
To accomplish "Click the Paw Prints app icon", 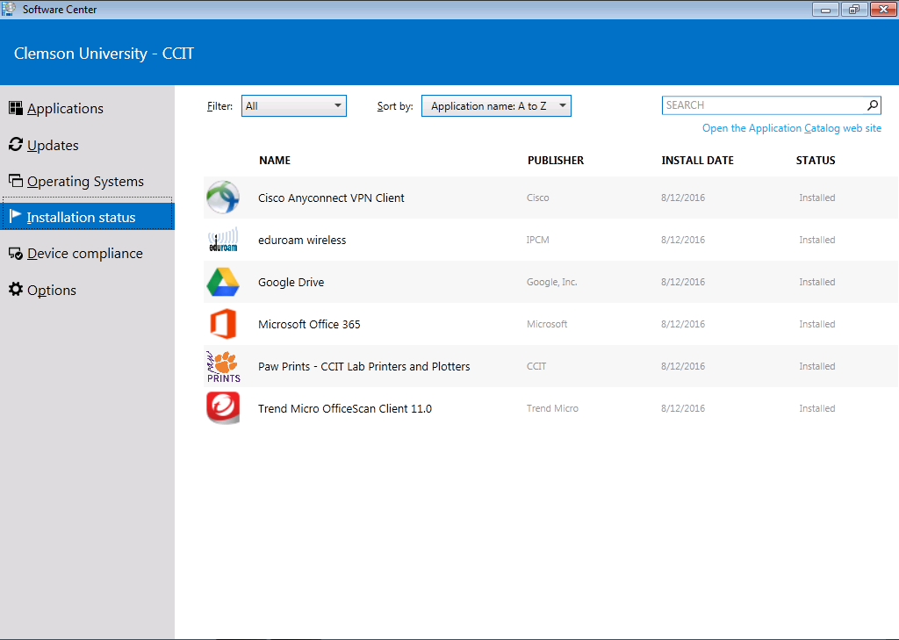I will [x=224, y=366].
